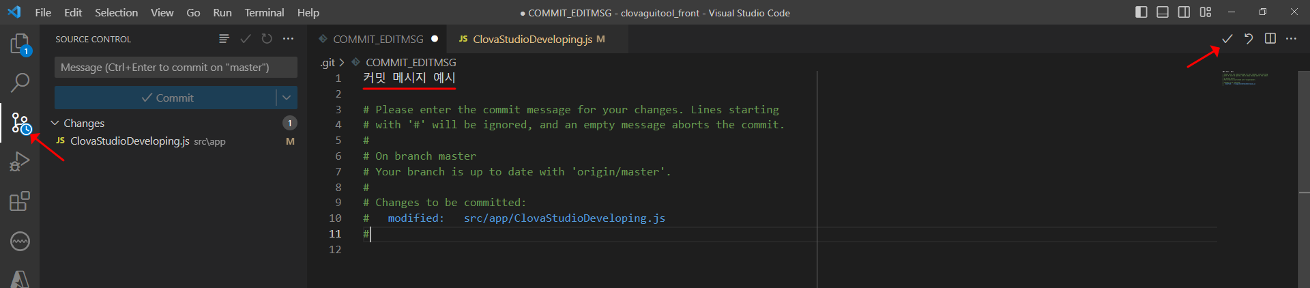Toggle the primary side bar layout button
The image size is (1310, 288).
click(x=1141, y=12)
